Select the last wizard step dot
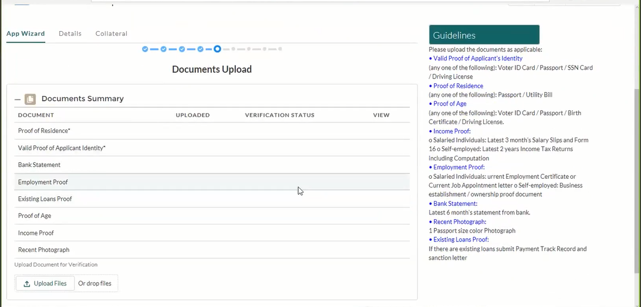This screenshot has height=307, width=641. pyautogui.click(x=280, y=49)
